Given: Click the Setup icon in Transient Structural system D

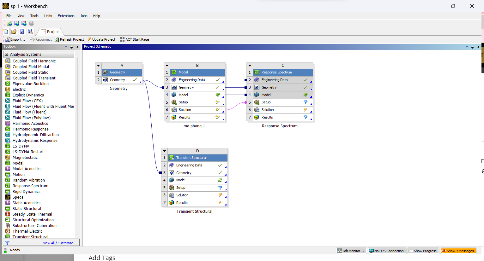Looking at the screenshot, I should (172, 188).
